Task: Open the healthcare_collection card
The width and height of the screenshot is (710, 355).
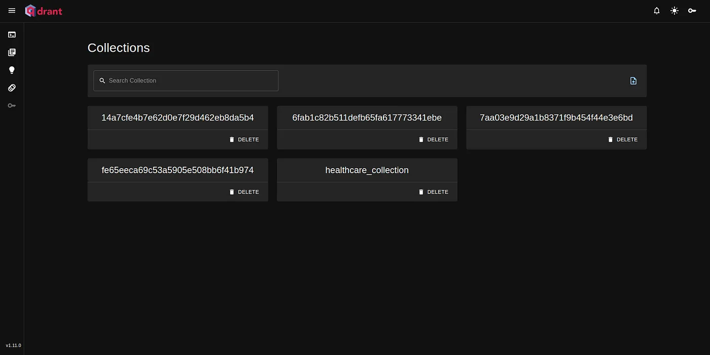Action: click(x=367, y=171)
